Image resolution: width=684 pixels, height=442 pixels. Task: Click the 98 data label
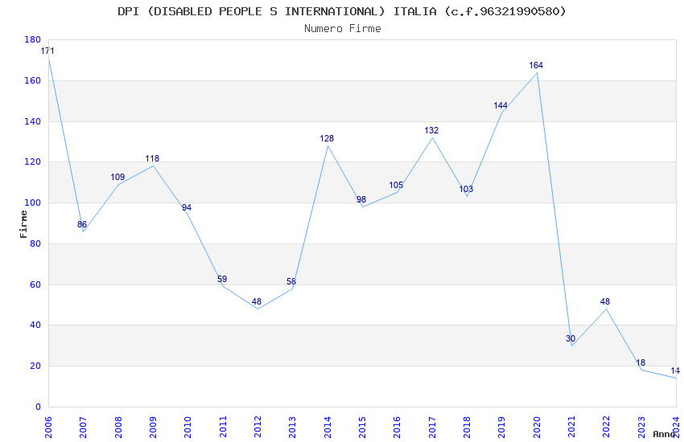361,199
